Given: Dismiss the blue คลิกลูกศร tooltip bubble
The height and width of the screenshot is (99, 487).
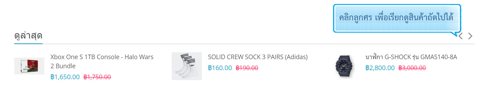Looking at the screenshot, I should pos(397,18).
